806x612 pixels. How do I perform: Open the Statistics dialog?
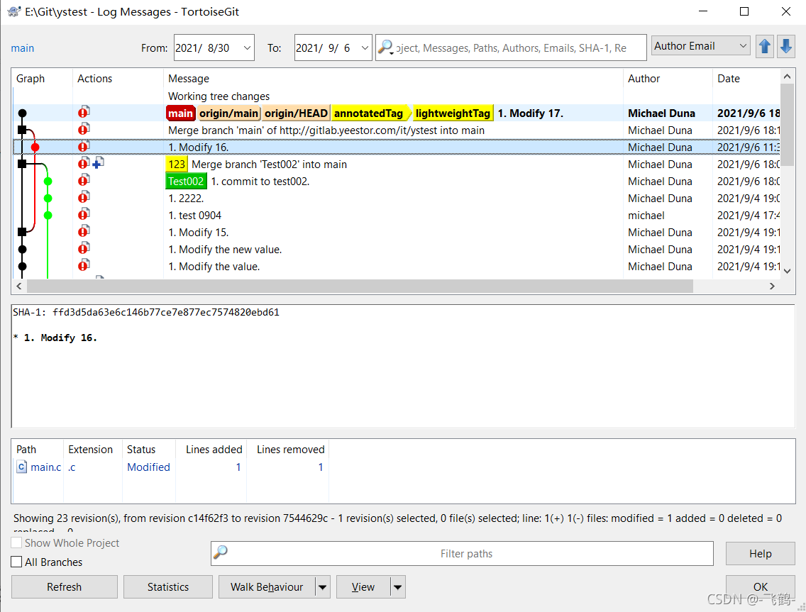(x=168, y=586)
